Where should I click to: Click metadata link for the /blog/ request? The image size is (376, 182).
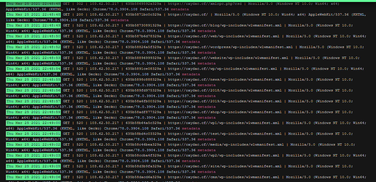206,31
